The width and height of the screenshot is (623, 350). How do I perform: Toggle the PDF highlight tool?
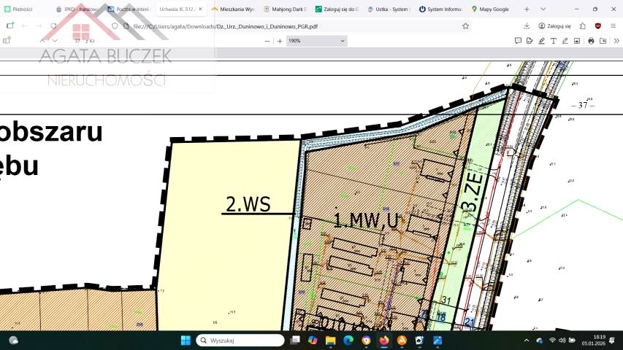tap(541, 41)
